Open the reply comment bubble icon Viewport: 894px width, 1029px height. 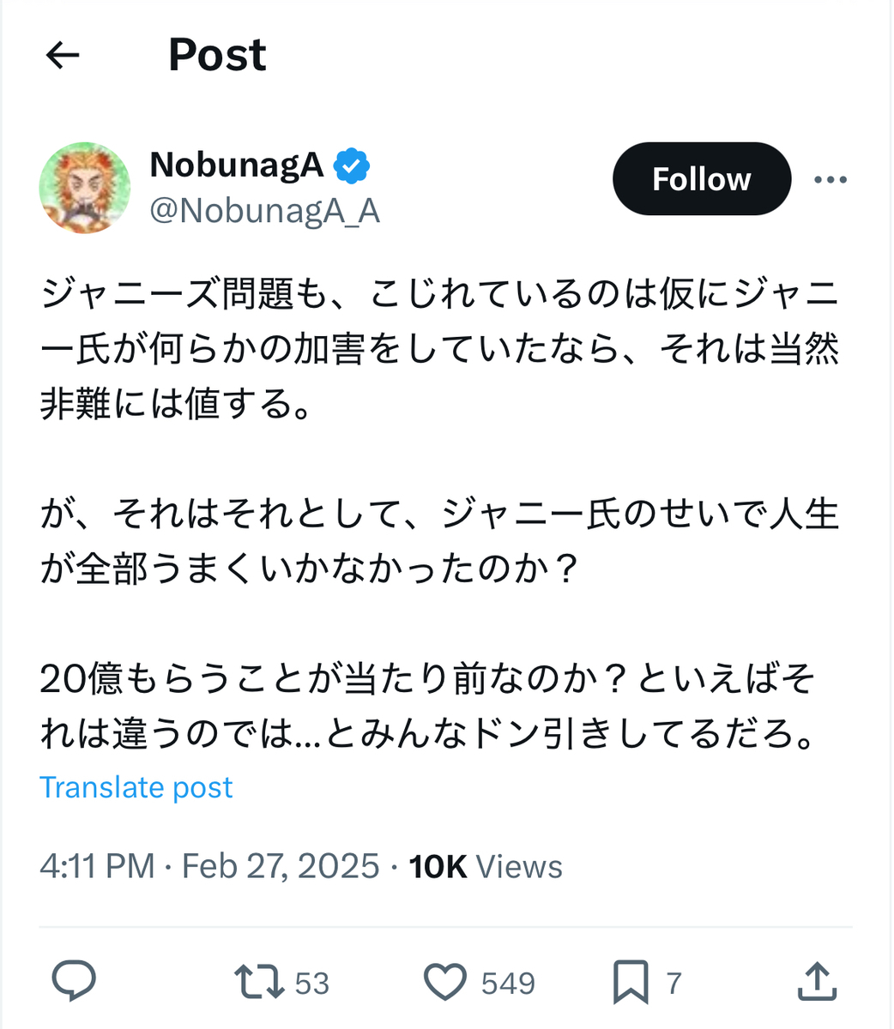pyautogui.click(x=74, y=982)
